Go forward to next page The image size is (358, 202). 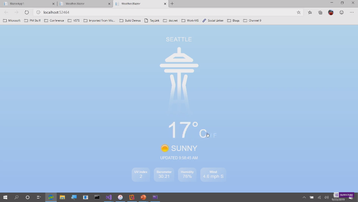(x=16, y=12)
